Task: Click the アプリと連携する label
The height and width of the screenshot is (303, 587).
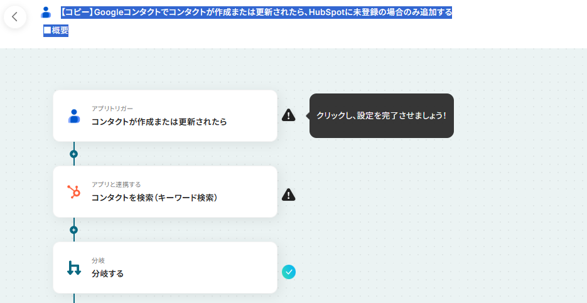Action: point(116,184)
